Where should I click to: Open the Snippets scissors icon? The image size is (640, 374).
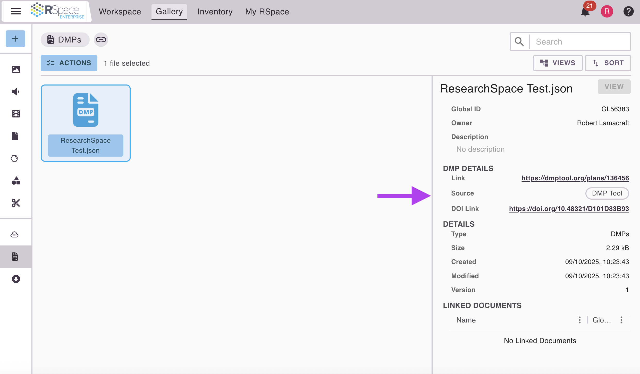click(x=16, y=203)
